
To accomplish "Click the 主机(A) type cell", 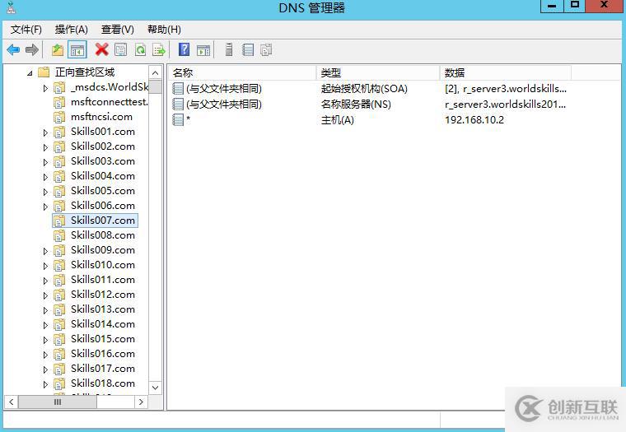I will click(x=338, y=119).
